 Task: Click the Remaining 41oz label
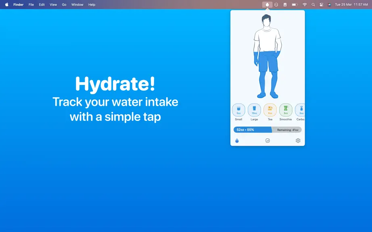(x=288, y=130)
